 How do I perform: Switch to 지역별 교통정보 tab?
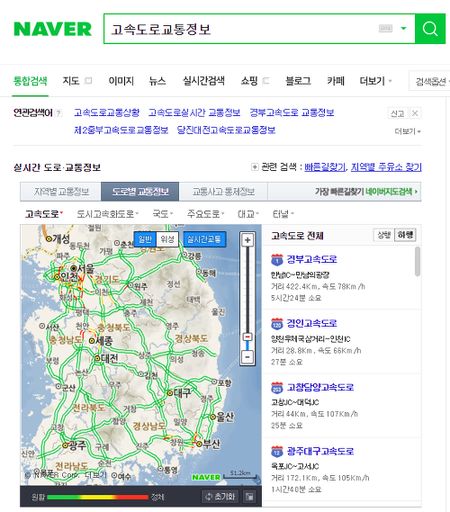(x=60, y=192)
